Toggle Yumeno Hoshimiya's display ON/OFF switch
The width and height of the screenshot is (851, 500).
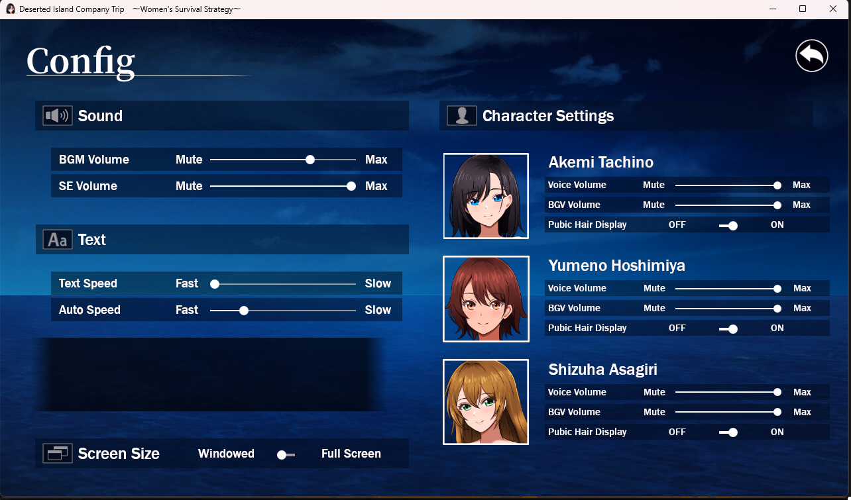[728, 328]
